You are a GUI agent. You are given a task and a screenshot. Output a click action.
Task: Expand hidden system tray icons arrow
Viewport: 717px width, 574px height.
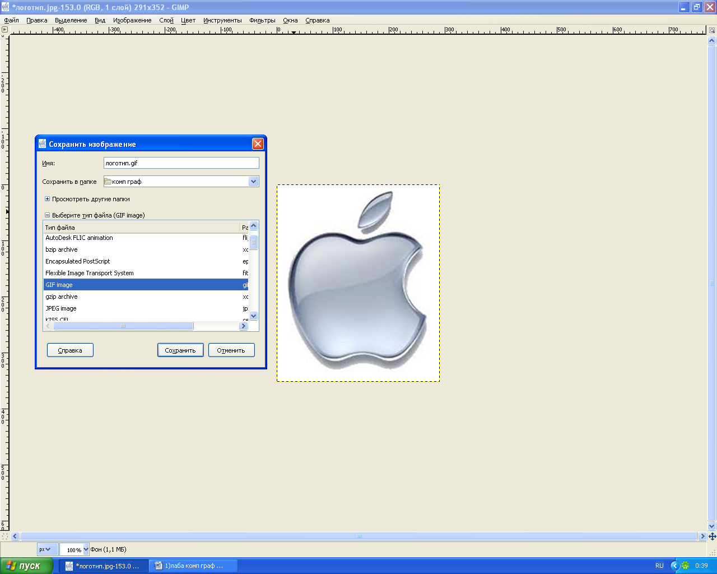click(x=675, y=566)
